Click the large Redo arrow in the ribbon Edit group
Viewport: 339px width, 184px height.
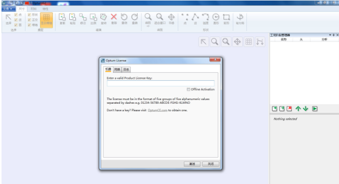[x=134, y=19]
